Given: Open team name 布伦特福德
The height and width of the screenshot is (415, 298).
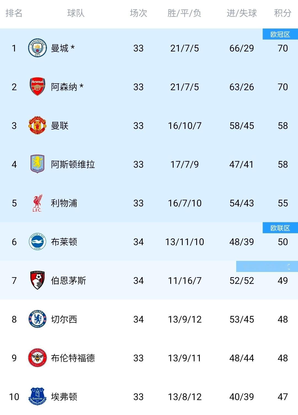Looking at the screenshot, I should 73,358.
